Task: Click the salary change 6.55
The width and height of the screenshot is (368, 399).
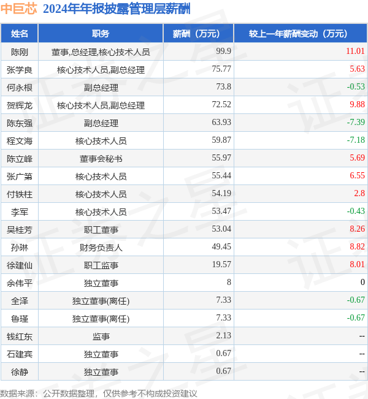Action: coord(357,175)
